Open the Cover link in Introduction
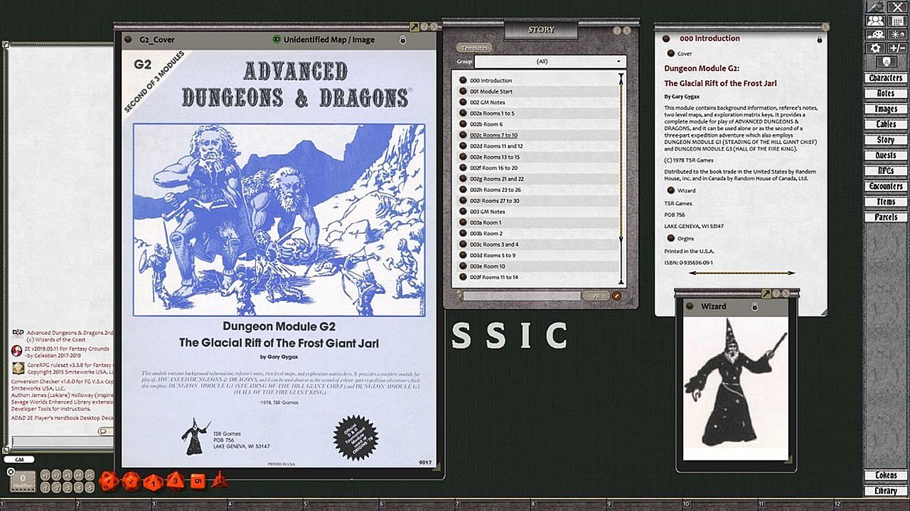The height and width of the screenshot is (511, 910). (x=670, y=53)
